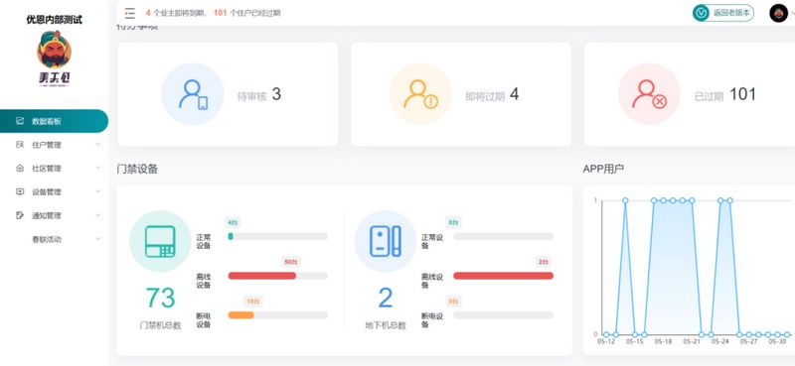Click the orange 门禁机 断电设备 bar

[x=240, y=314]
